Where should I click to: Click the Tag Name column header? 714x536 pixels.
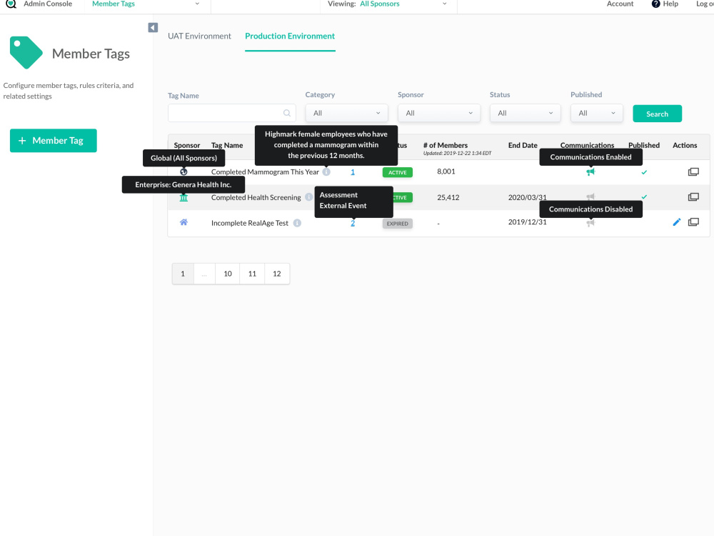[x=227, y=145]
